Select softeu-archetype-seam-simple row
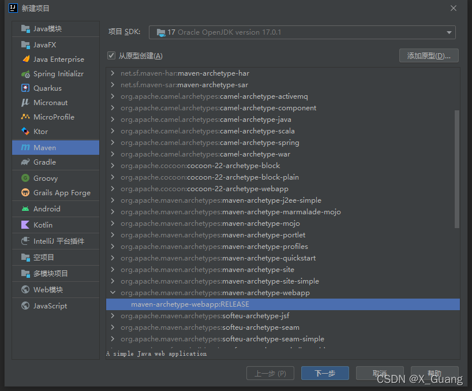Viewport: 472px width, 391px height. click(283, 339)
